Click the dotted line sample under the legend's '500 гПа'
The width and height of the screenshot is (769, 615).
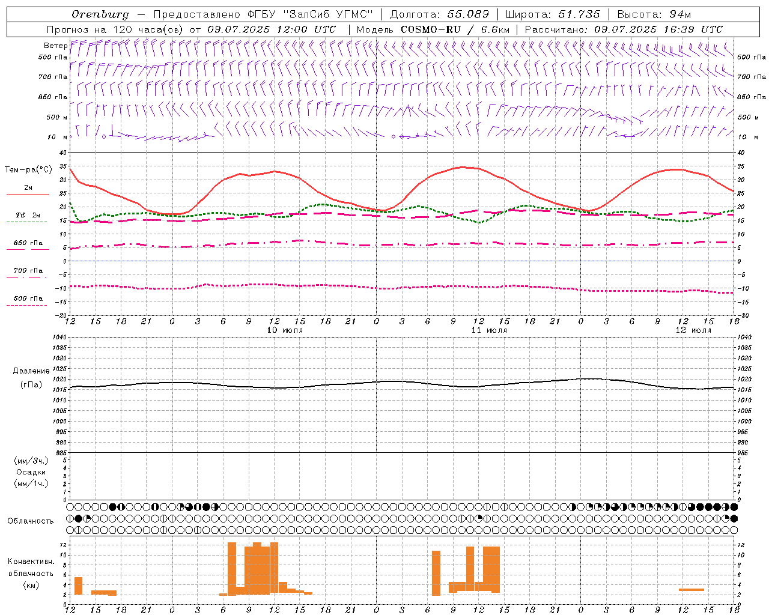coord(27,305)
